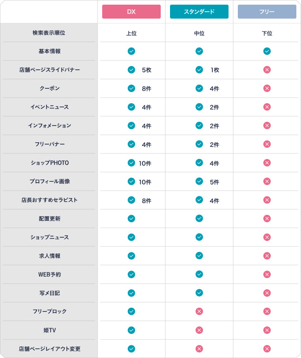The height and width of the screenshot is (358, 301).
Task: Click the スタンダード checkmark for WEB予約
Action: coord(199,274)
